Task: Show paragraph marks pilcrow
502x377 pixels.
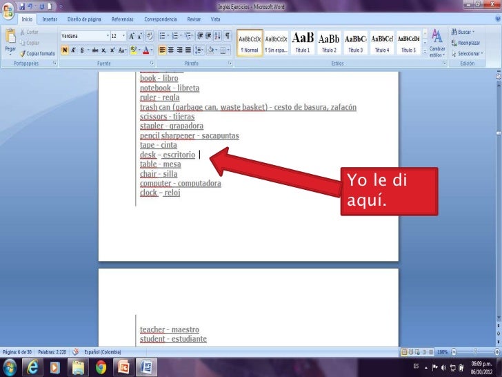Action: click(227, 36)
